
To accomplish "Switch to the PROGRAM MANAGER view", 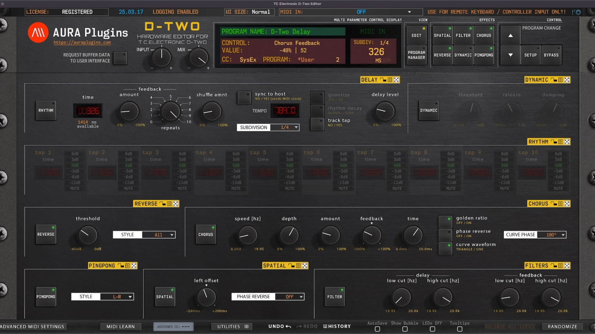I will tap(416, 55).
